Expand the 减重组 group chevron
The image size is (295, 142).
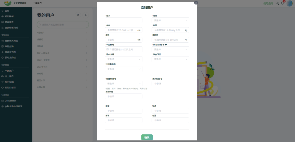(87, 39)
